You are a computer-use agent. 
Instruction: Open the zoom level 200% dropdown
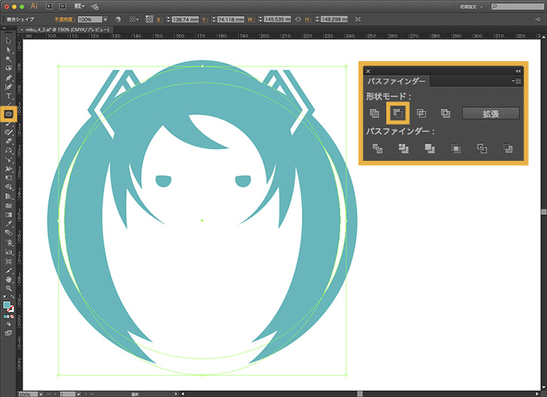tap(41, 394)
